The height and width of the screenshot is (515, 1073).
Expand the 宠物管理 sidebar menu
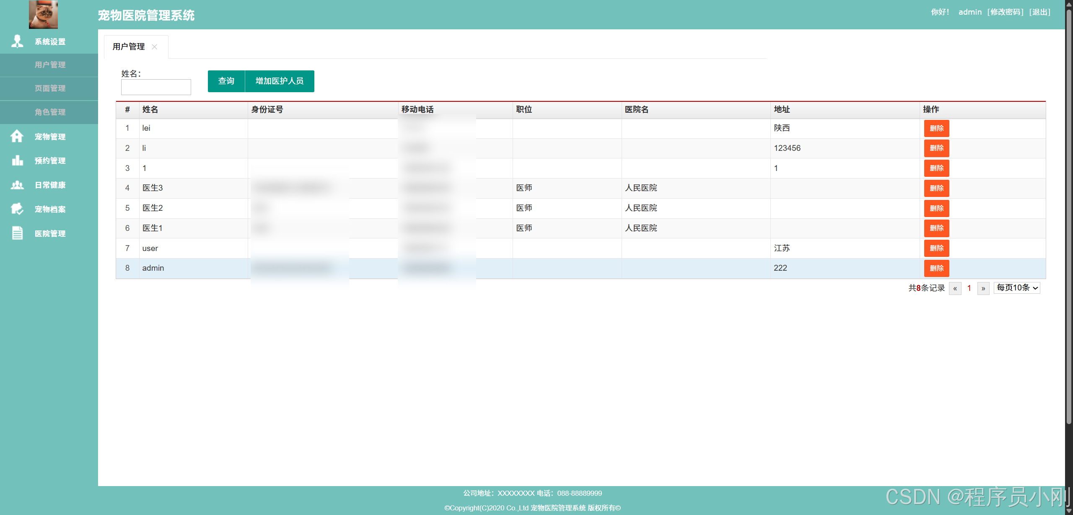50,137
